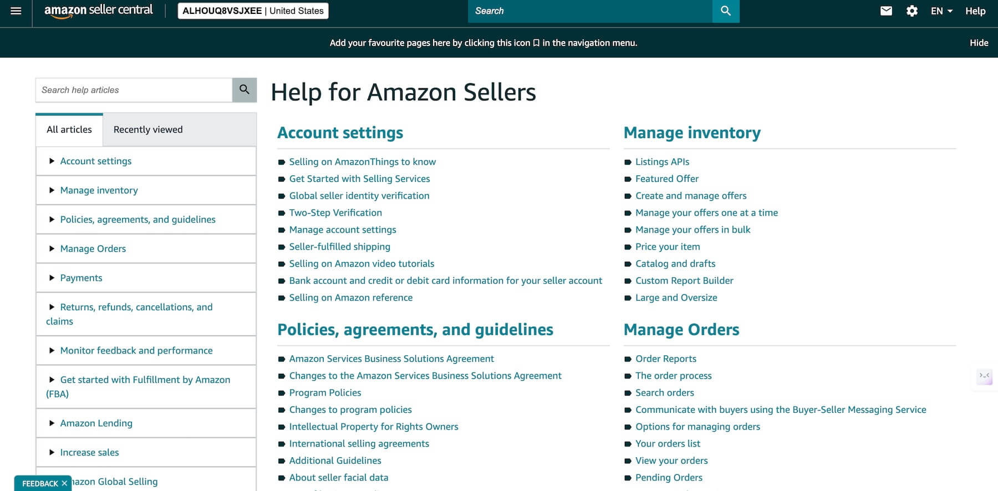Open the Order Reports help article

pyautogui.click(x=666, y=358)
